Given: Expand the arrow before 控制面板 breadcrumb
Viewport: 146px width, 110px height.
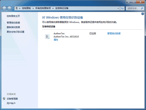Looking at the screenshot, I should coord(20,8).
